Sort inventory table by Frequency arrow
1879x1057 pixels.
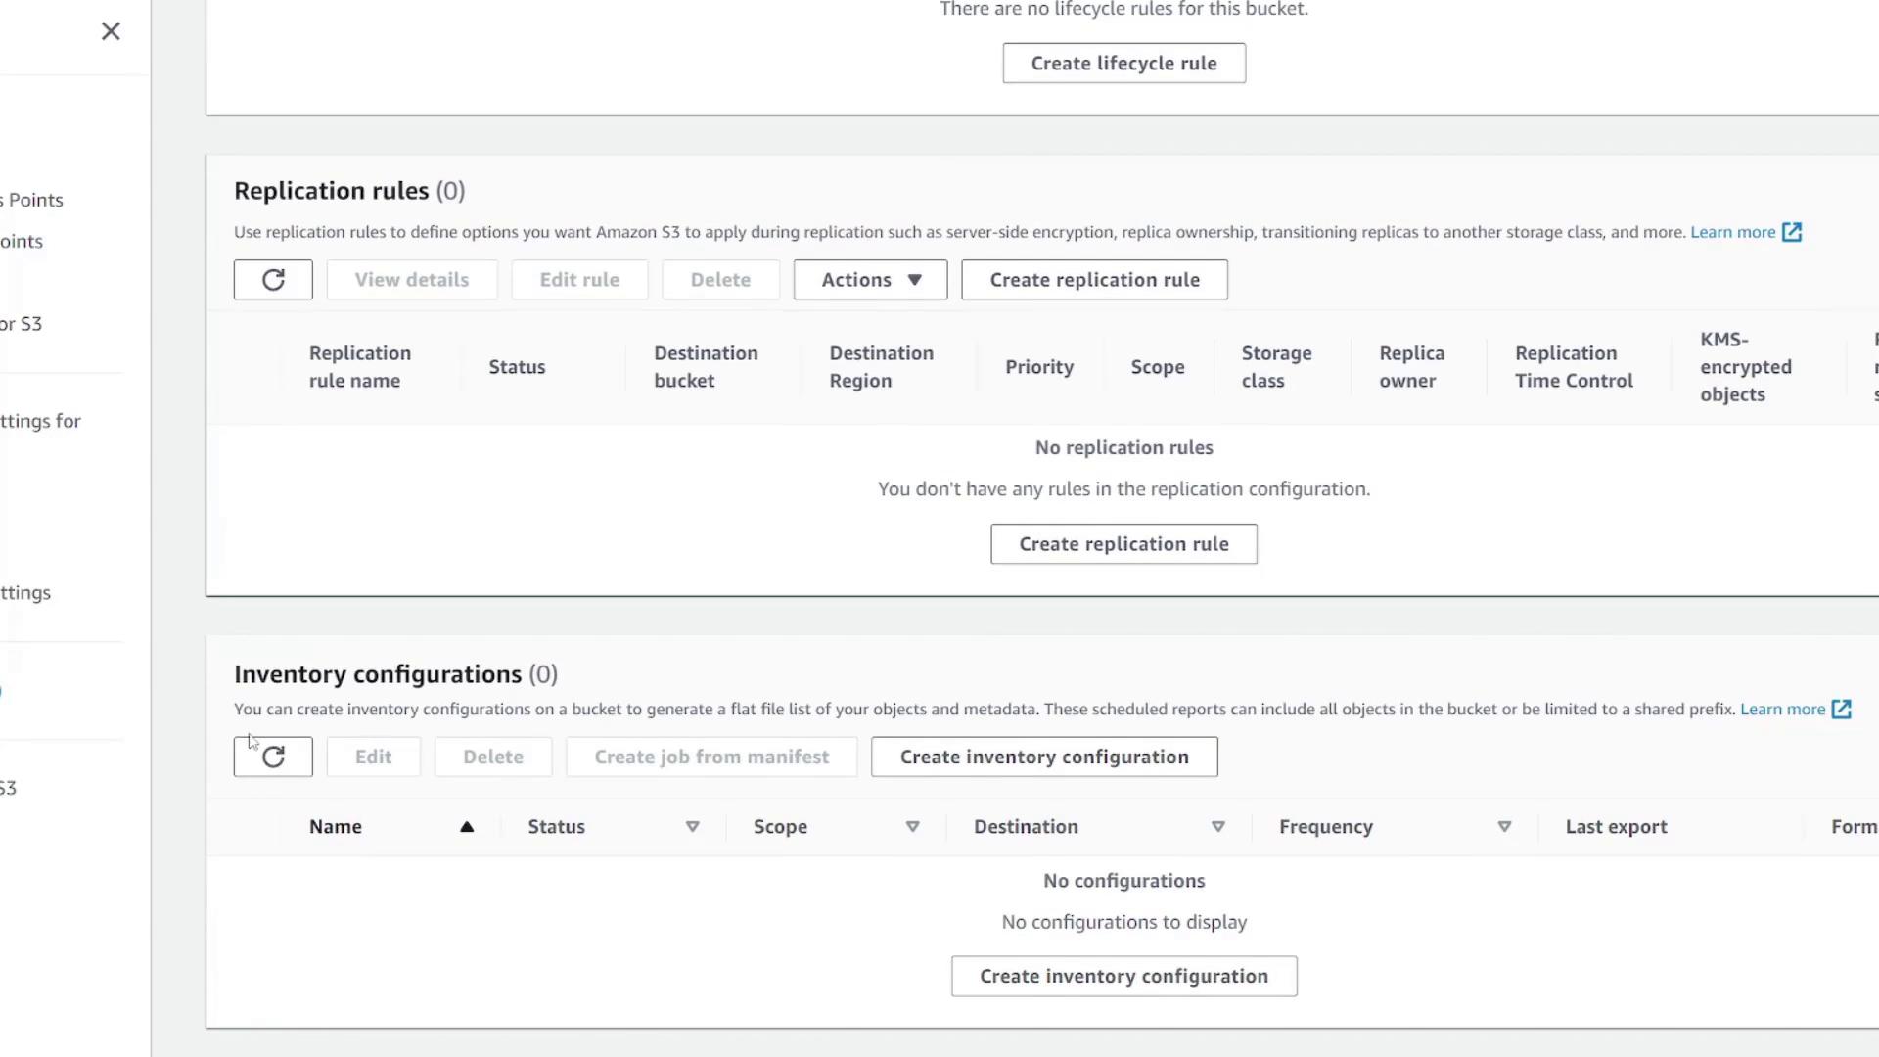pos(1504,827)
